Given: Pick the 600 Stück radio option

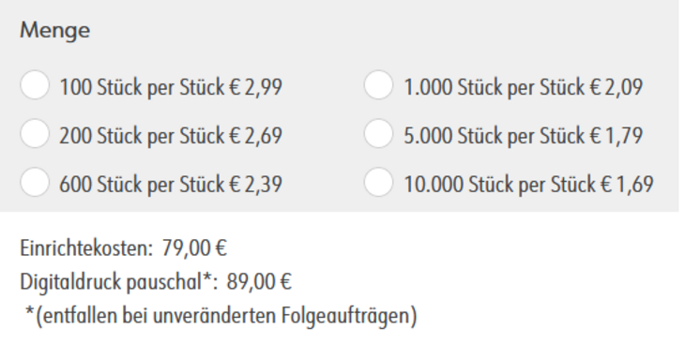Looking at the screenshot, I should (x=35, y=182).
